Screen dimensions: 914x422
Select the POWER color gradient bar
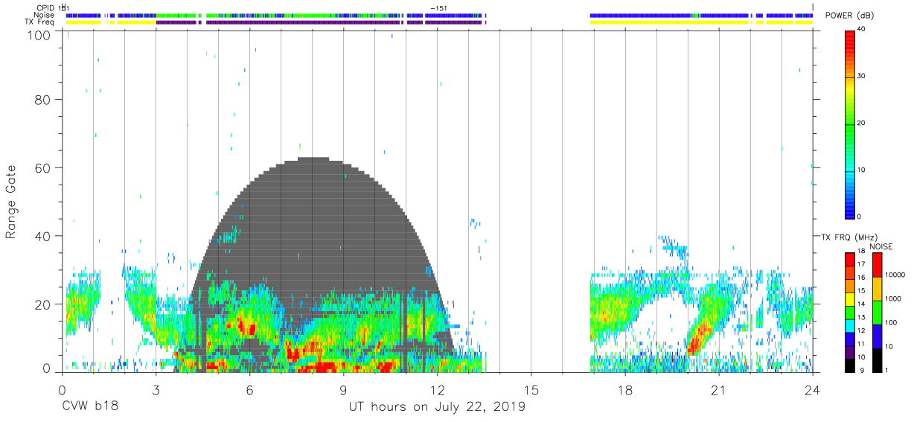click(849, 124)
